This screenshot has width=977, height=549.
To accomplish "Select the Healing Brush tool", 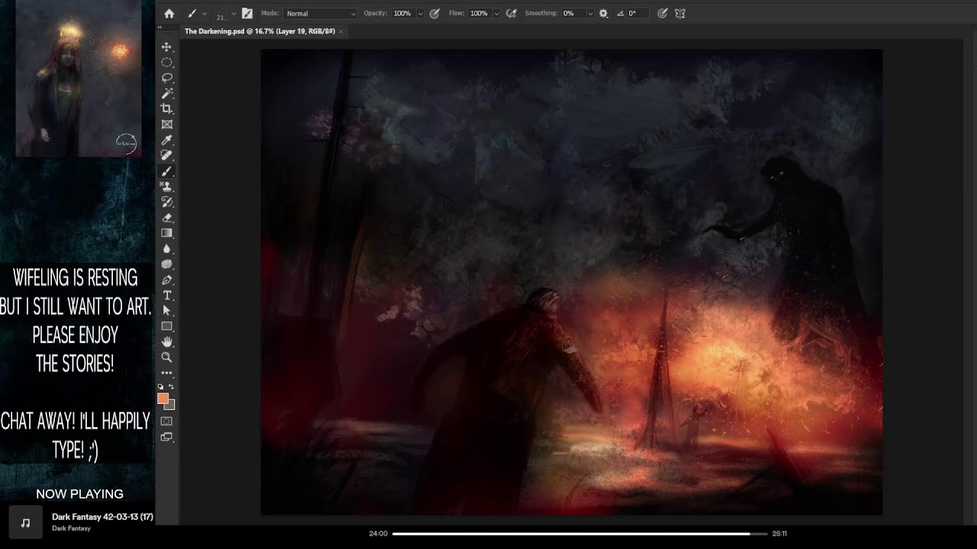I will [x=166, y=156].
